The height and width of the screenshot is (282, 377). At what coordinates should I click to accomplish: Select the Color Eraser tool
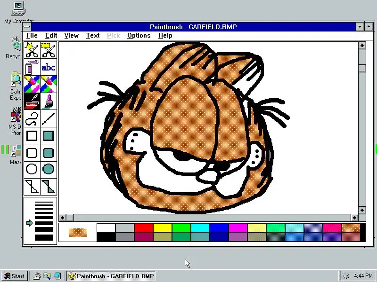32,84
